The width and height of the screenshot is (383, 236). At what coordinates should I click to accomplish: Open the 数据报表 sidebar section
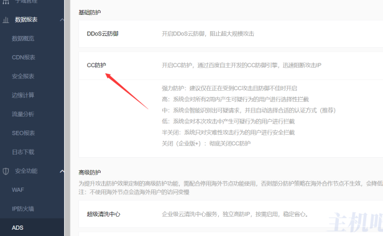[26, 20]
